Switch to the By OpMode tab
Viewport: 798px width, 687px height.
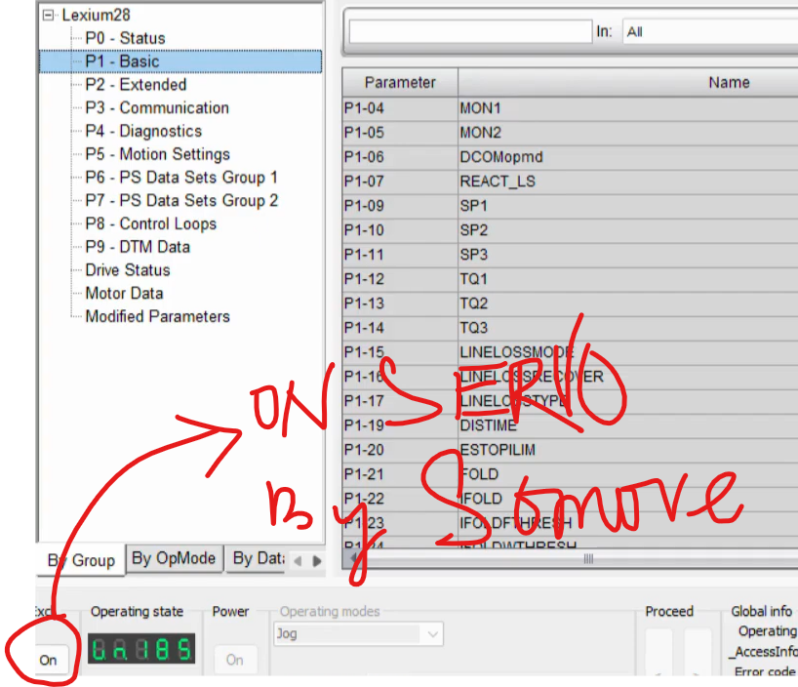[174, 558]
